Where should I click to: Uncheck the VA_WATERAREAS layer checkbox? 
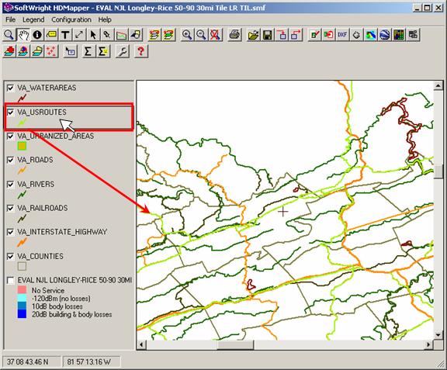[x=10, y=88]
